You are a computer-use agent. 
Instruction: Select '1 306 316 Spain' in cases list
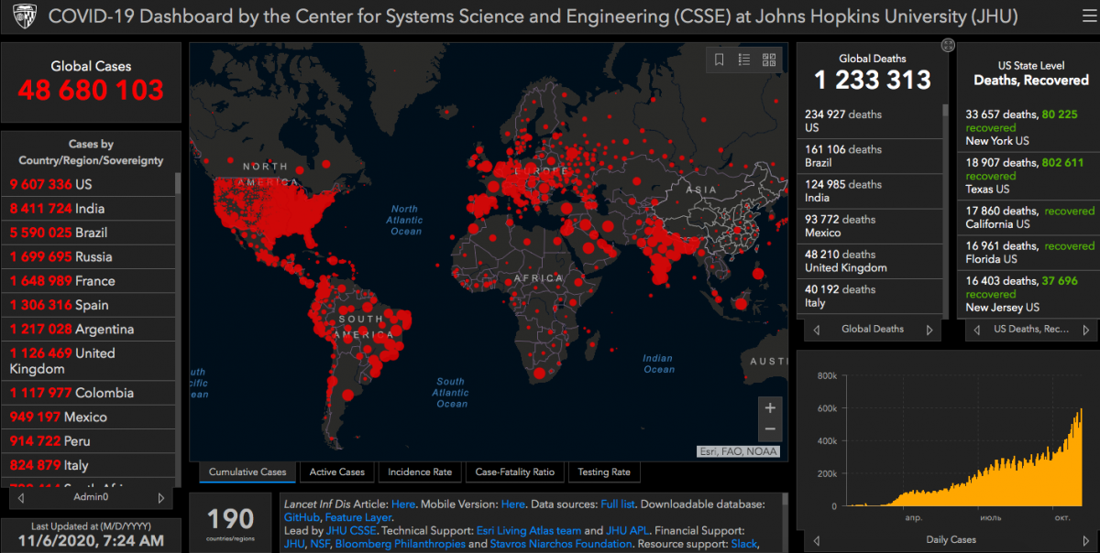90,305
